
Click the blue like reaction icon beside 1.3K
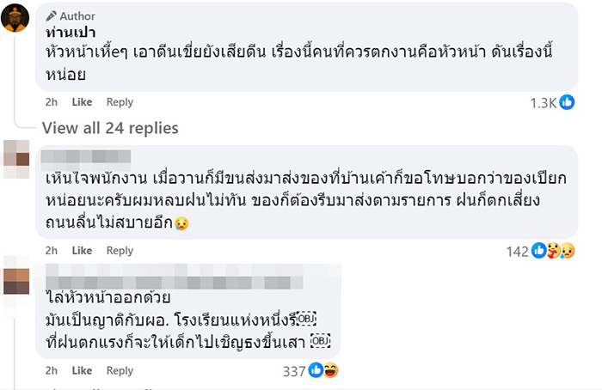[x=567, y=102]
